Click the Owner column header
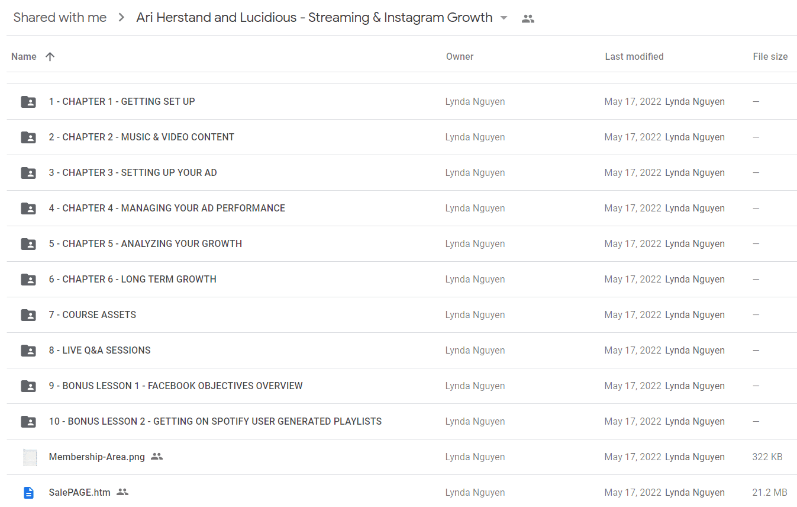Viewport: 797px width, 507px height. tap(460, 57)
